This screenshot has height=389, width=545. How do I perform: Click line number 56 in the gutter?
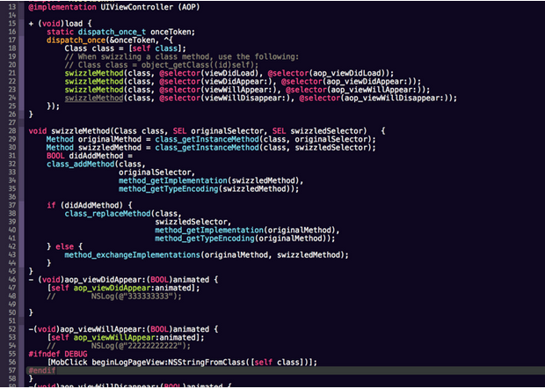click(11, 363)
